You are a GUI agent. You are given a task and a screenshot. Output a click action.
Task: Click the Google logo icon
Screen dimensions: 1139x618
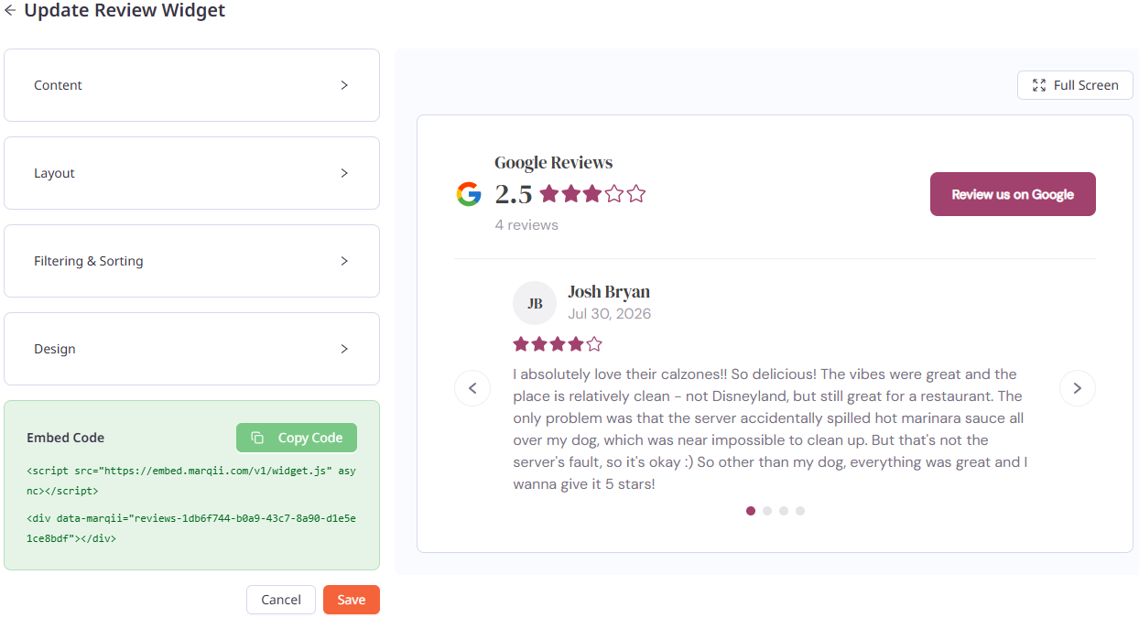[469, 194]
